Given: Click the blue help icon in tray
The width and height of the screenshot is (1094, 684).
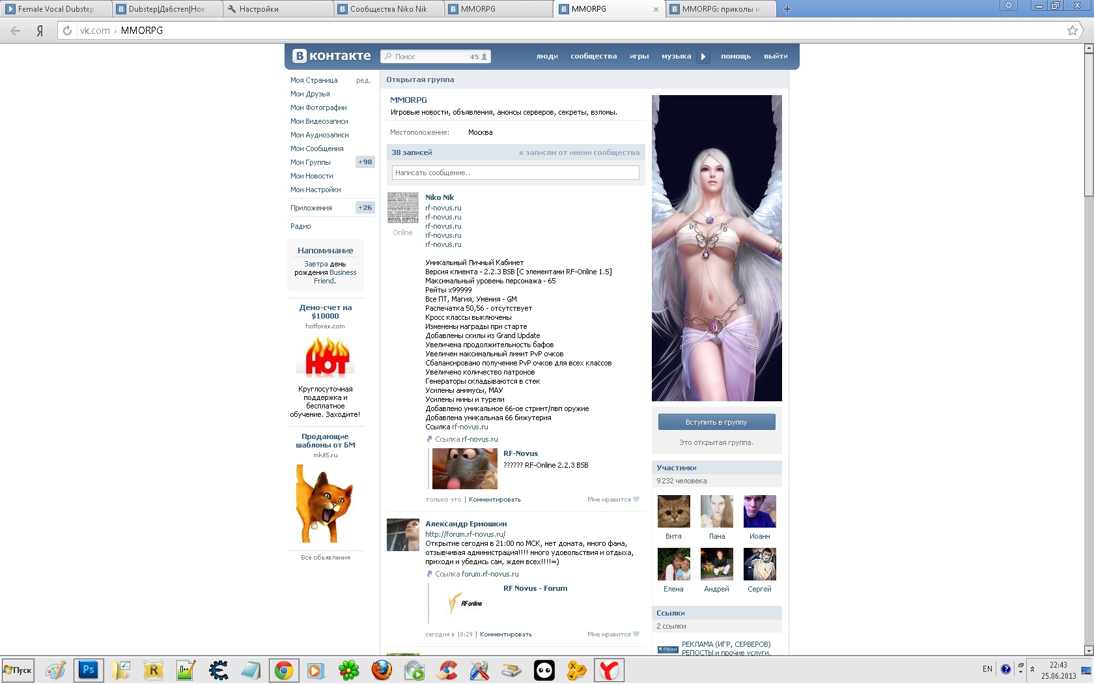Looking at the screenshot, I should point(1005,669).
